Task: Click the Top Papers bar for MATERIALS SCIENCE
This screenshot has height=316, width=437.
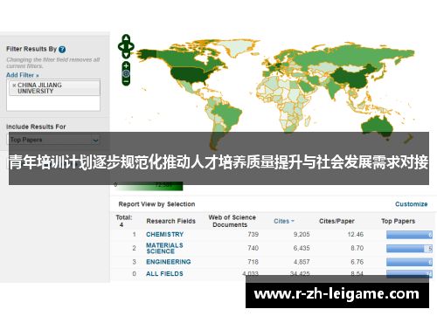Action: 409,249
